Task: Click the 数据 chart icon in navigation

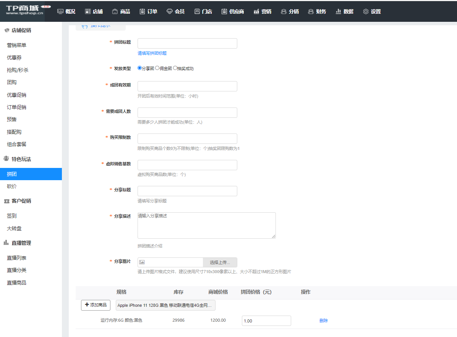Action: 338,11
